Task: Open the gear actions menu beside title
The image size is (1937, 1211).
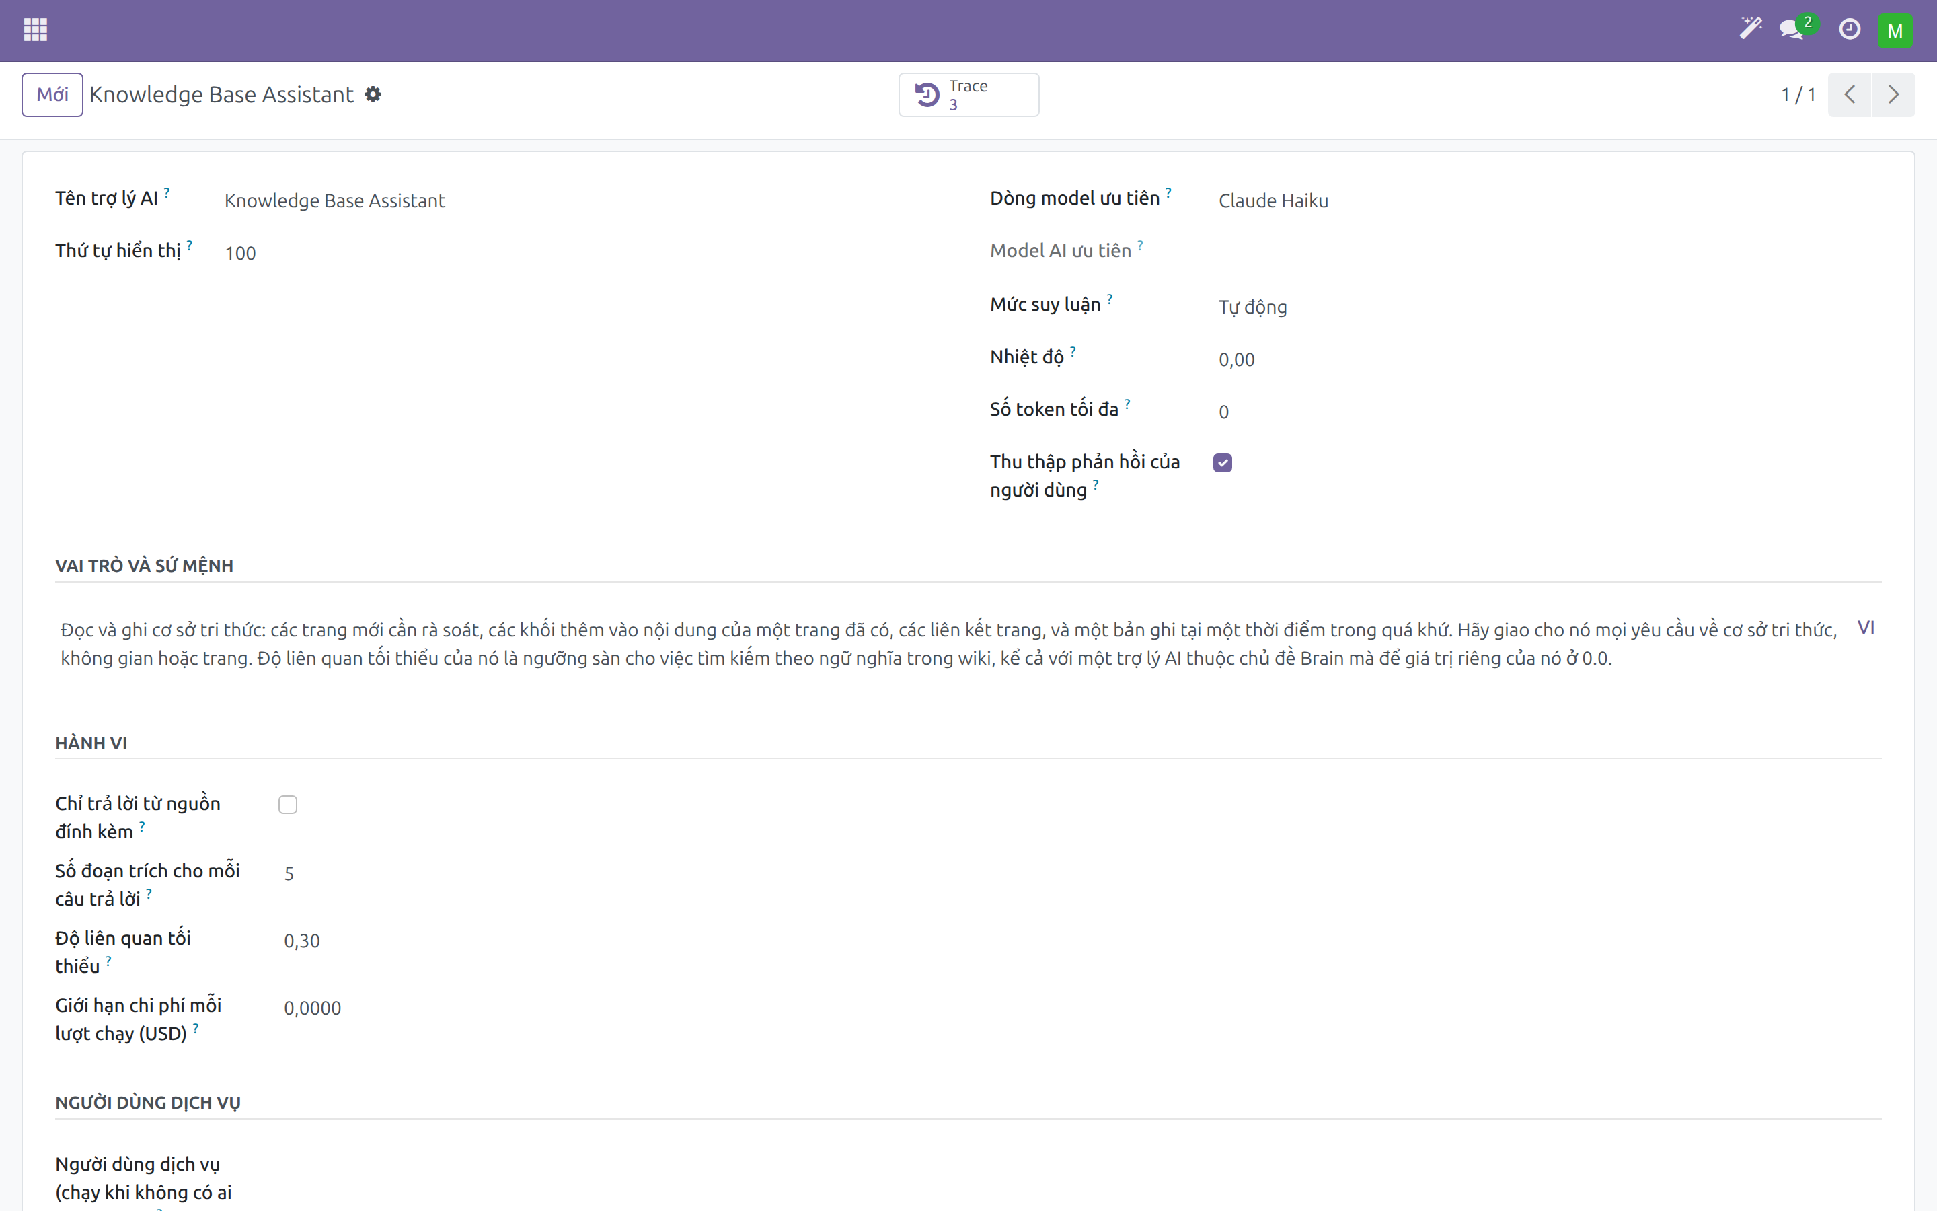Action: [x=373, y=94]
